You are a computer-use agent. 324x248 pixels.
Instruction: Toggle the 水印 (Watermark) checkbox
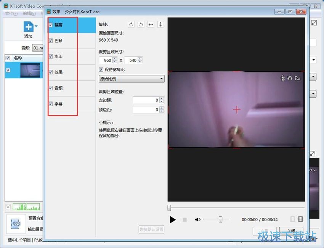[x=51, y=56]
